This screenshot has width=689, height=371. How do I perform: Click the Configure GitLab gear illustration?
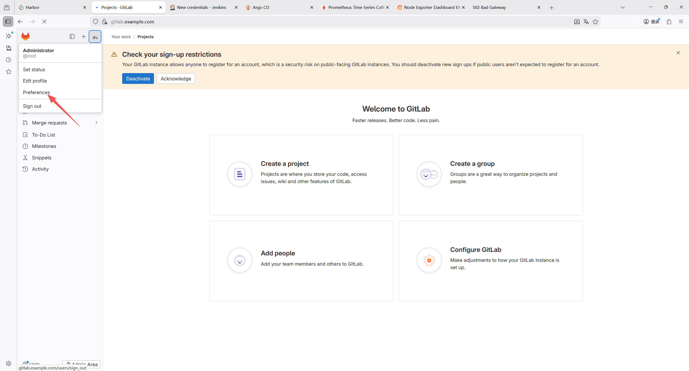click(429, 260)
